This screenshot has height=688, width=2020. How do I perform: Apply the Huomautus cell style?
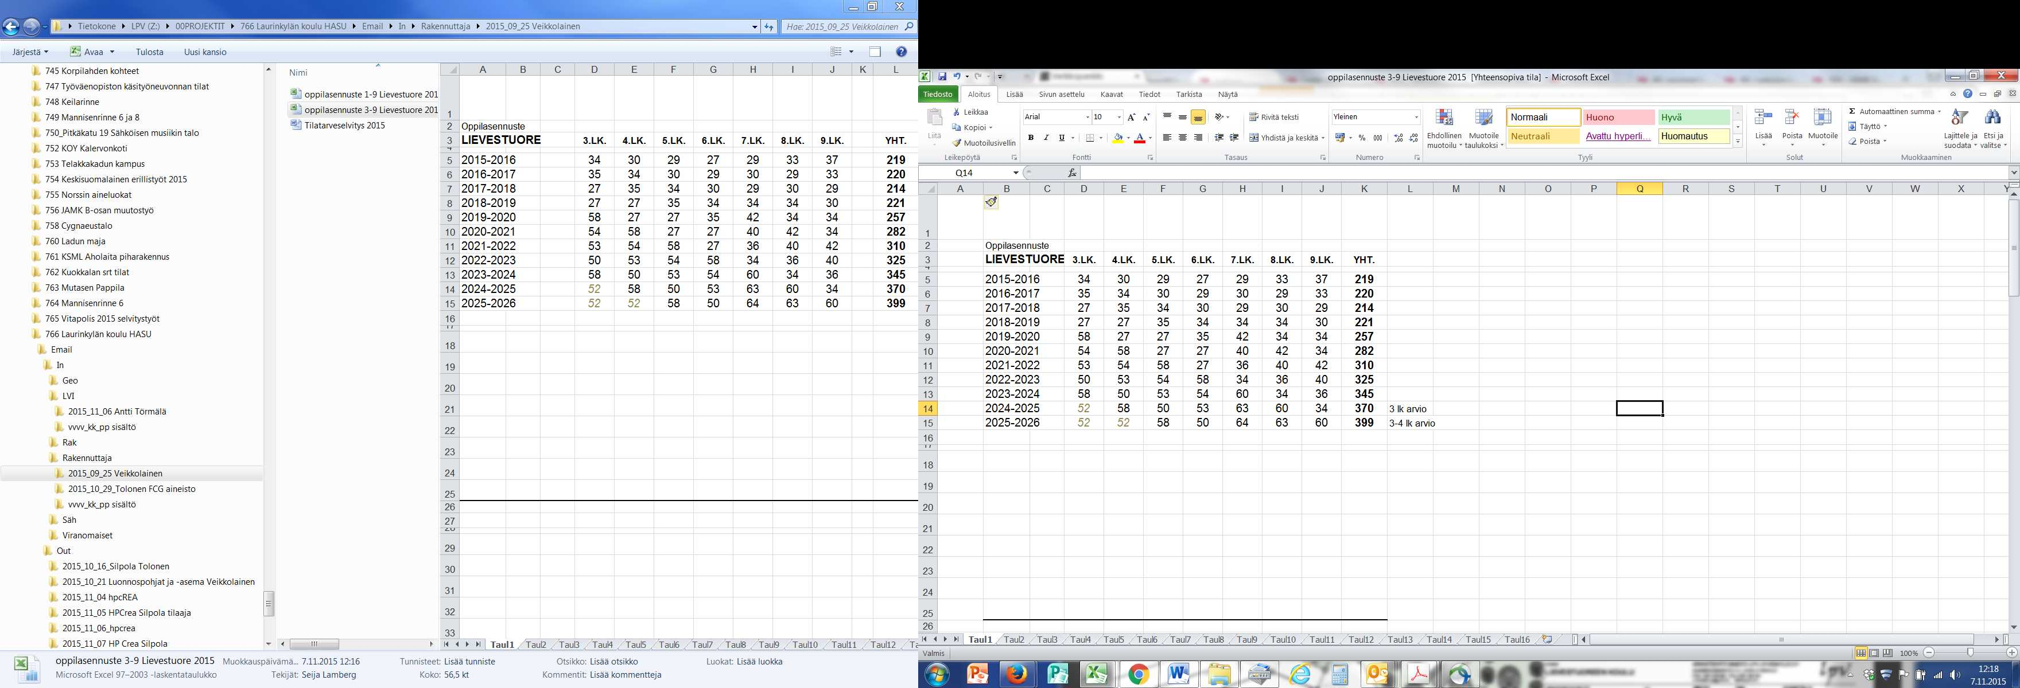pyautogui.click(x=1694, y=135)
